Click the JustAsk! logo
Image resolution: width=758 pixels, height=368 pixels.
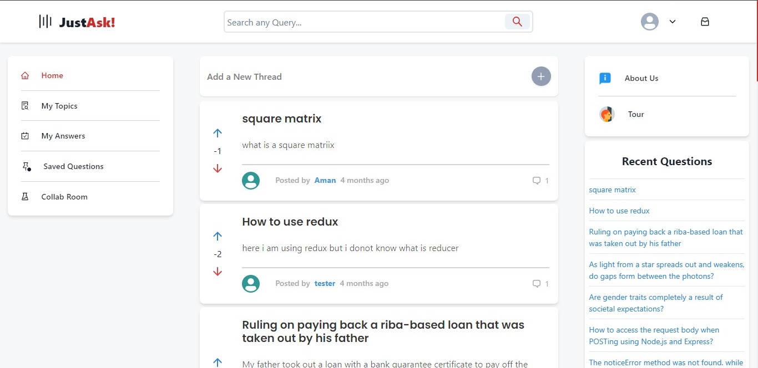pyautogui.click(x=77, y=22)
